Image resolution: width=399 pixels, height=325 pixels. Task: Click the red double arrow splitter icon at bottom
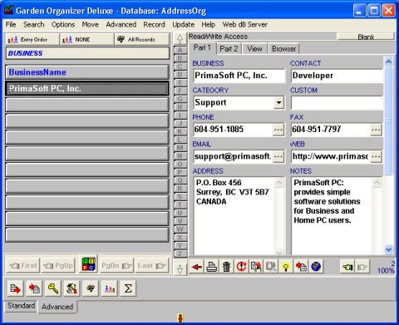(180, 318)
